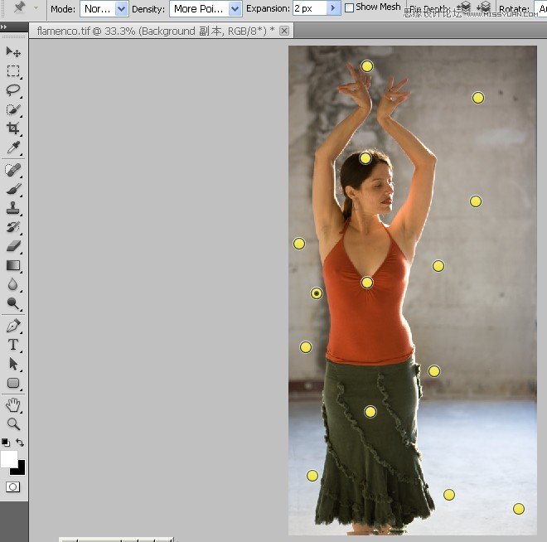Select the pin above the raised fingertips

point(366,66)
